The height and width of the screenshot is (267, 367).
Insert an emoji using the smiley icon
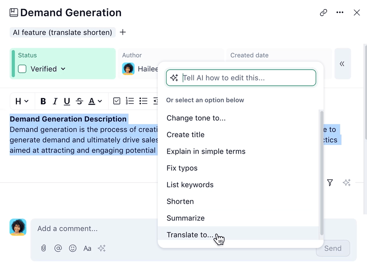[73, 248]
